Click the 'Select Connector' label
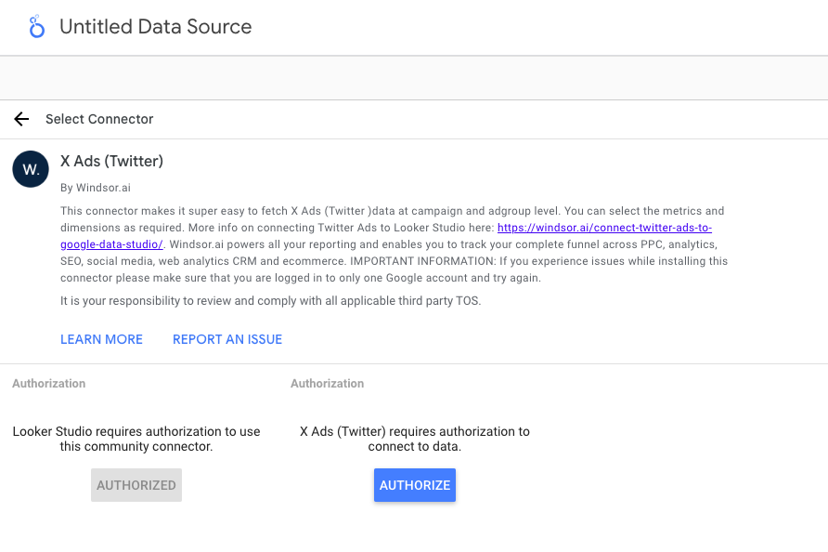This screenshot has height=552, width=828. click(99, 119)
